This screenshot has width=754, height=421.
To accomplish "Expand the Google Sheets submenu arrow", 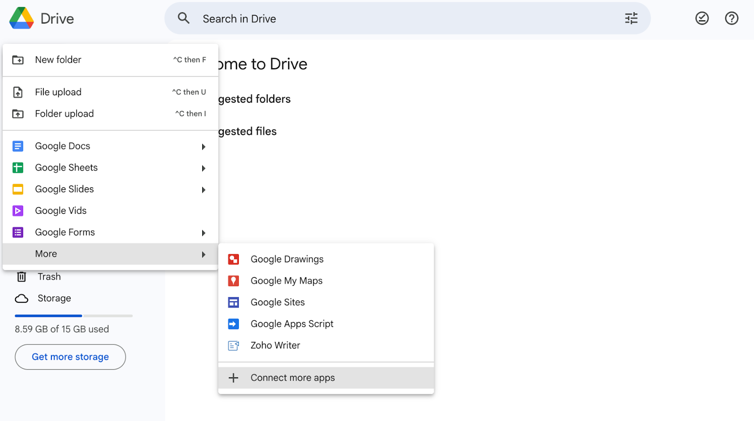I will click(204, 168).
